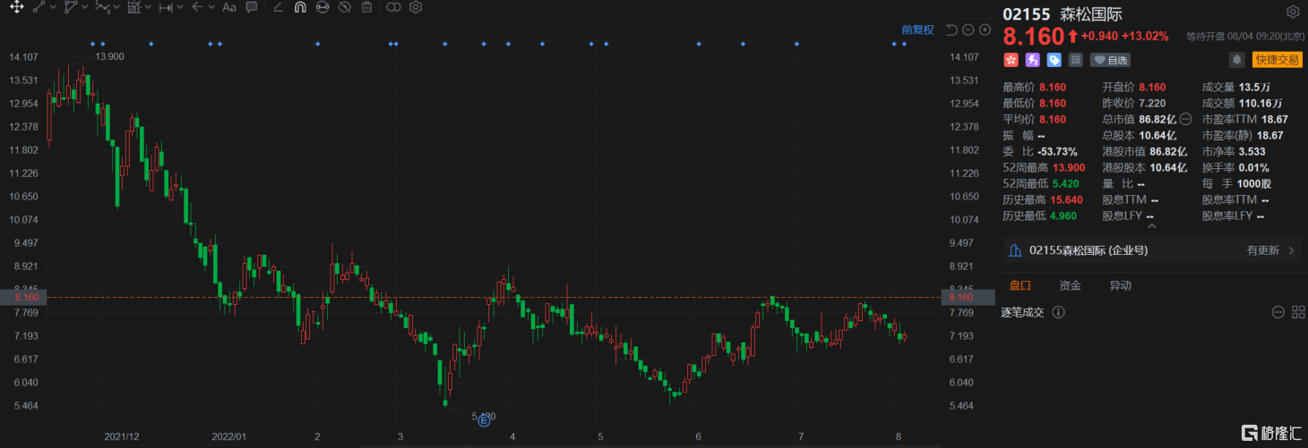Click the undo/reset chart arrow
This screenshot has width=1308, height=448.
(x=951, y=30)
